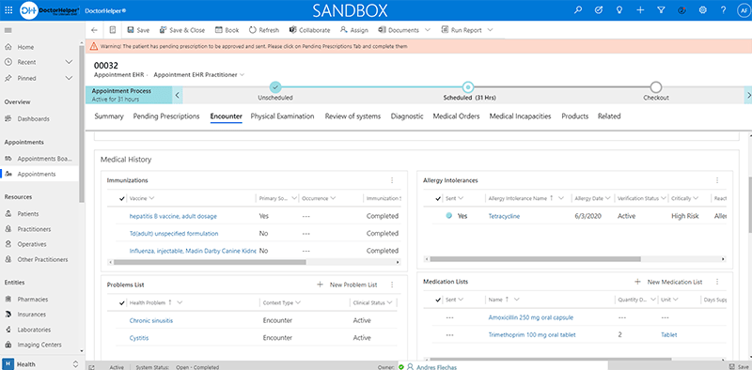Image resolution: width=752 pixels, height=370 pixels.
Task: Open Imaging Centers in the sidebar
Action: tap(39, 345)
